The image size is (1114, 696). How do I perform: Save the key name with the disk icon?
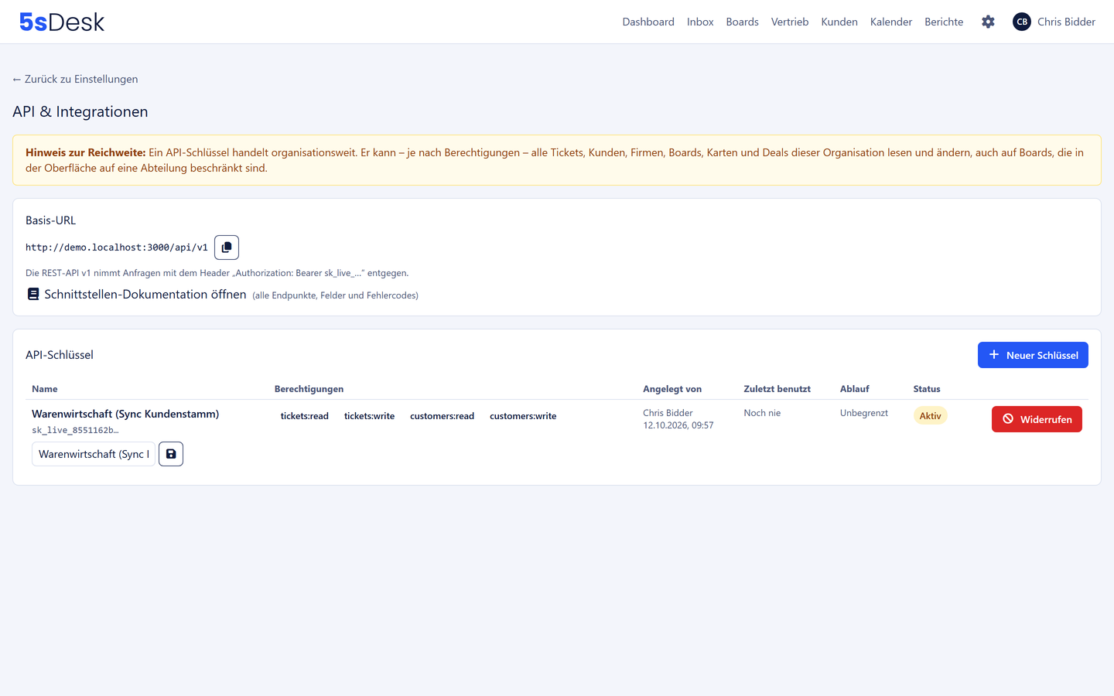click(x=171, y=454)
